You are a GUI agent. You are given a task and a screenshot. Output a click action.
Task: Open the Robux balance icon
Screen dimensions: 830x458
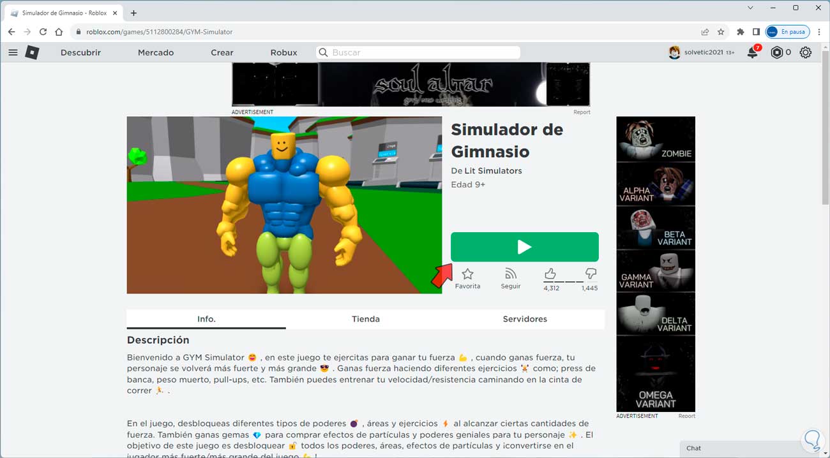tap(776, 52)
